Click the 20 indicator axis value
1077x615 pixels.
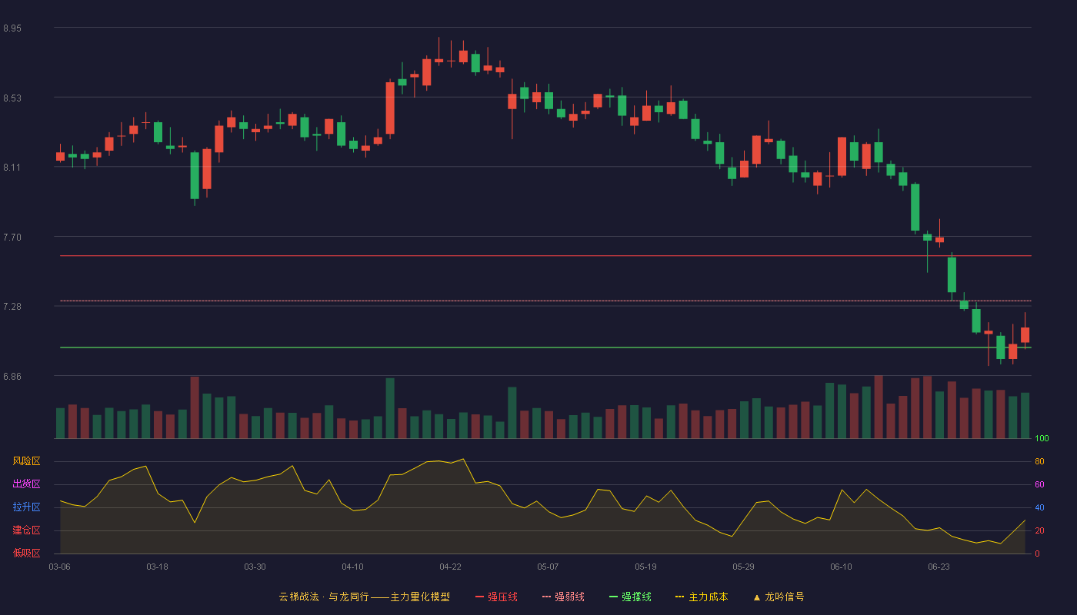tap(1039, 530)
